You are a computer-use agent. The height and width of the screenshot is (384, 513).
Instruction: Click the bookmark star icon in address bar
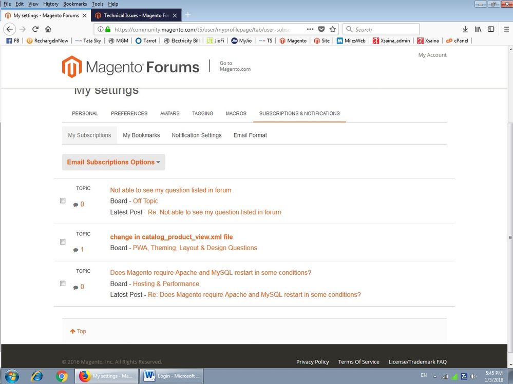(333, 29)
